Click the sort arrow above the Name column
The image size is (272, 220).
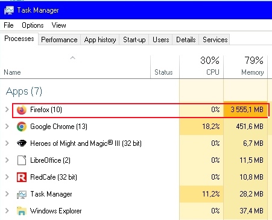click(72, 58)
